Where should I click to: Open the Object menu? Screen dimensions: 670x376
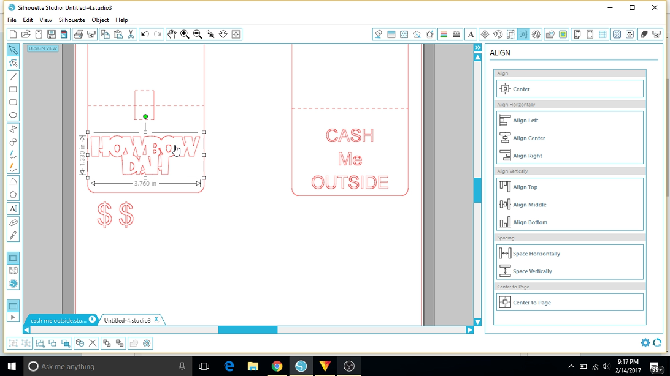[x=101, y=20]
